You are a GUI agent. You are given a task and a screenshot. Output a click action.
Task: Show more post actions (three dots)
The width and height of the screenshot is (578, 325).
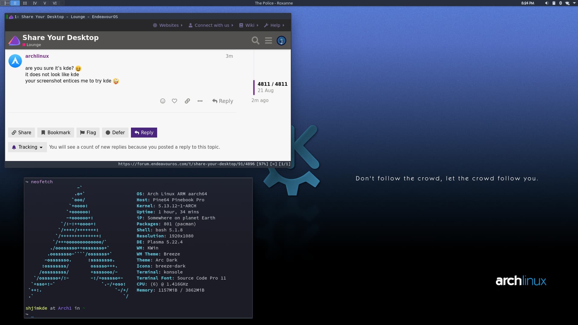[200, 101]
